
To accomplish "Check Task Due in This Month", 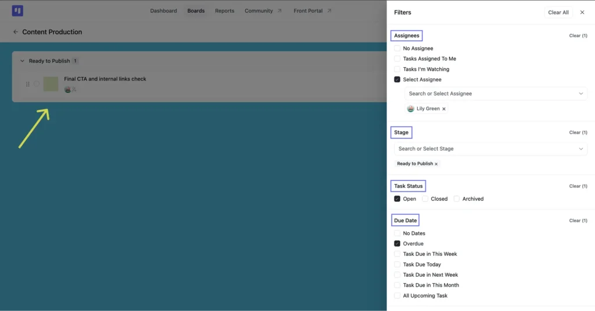I will click(x=397, y=285).
